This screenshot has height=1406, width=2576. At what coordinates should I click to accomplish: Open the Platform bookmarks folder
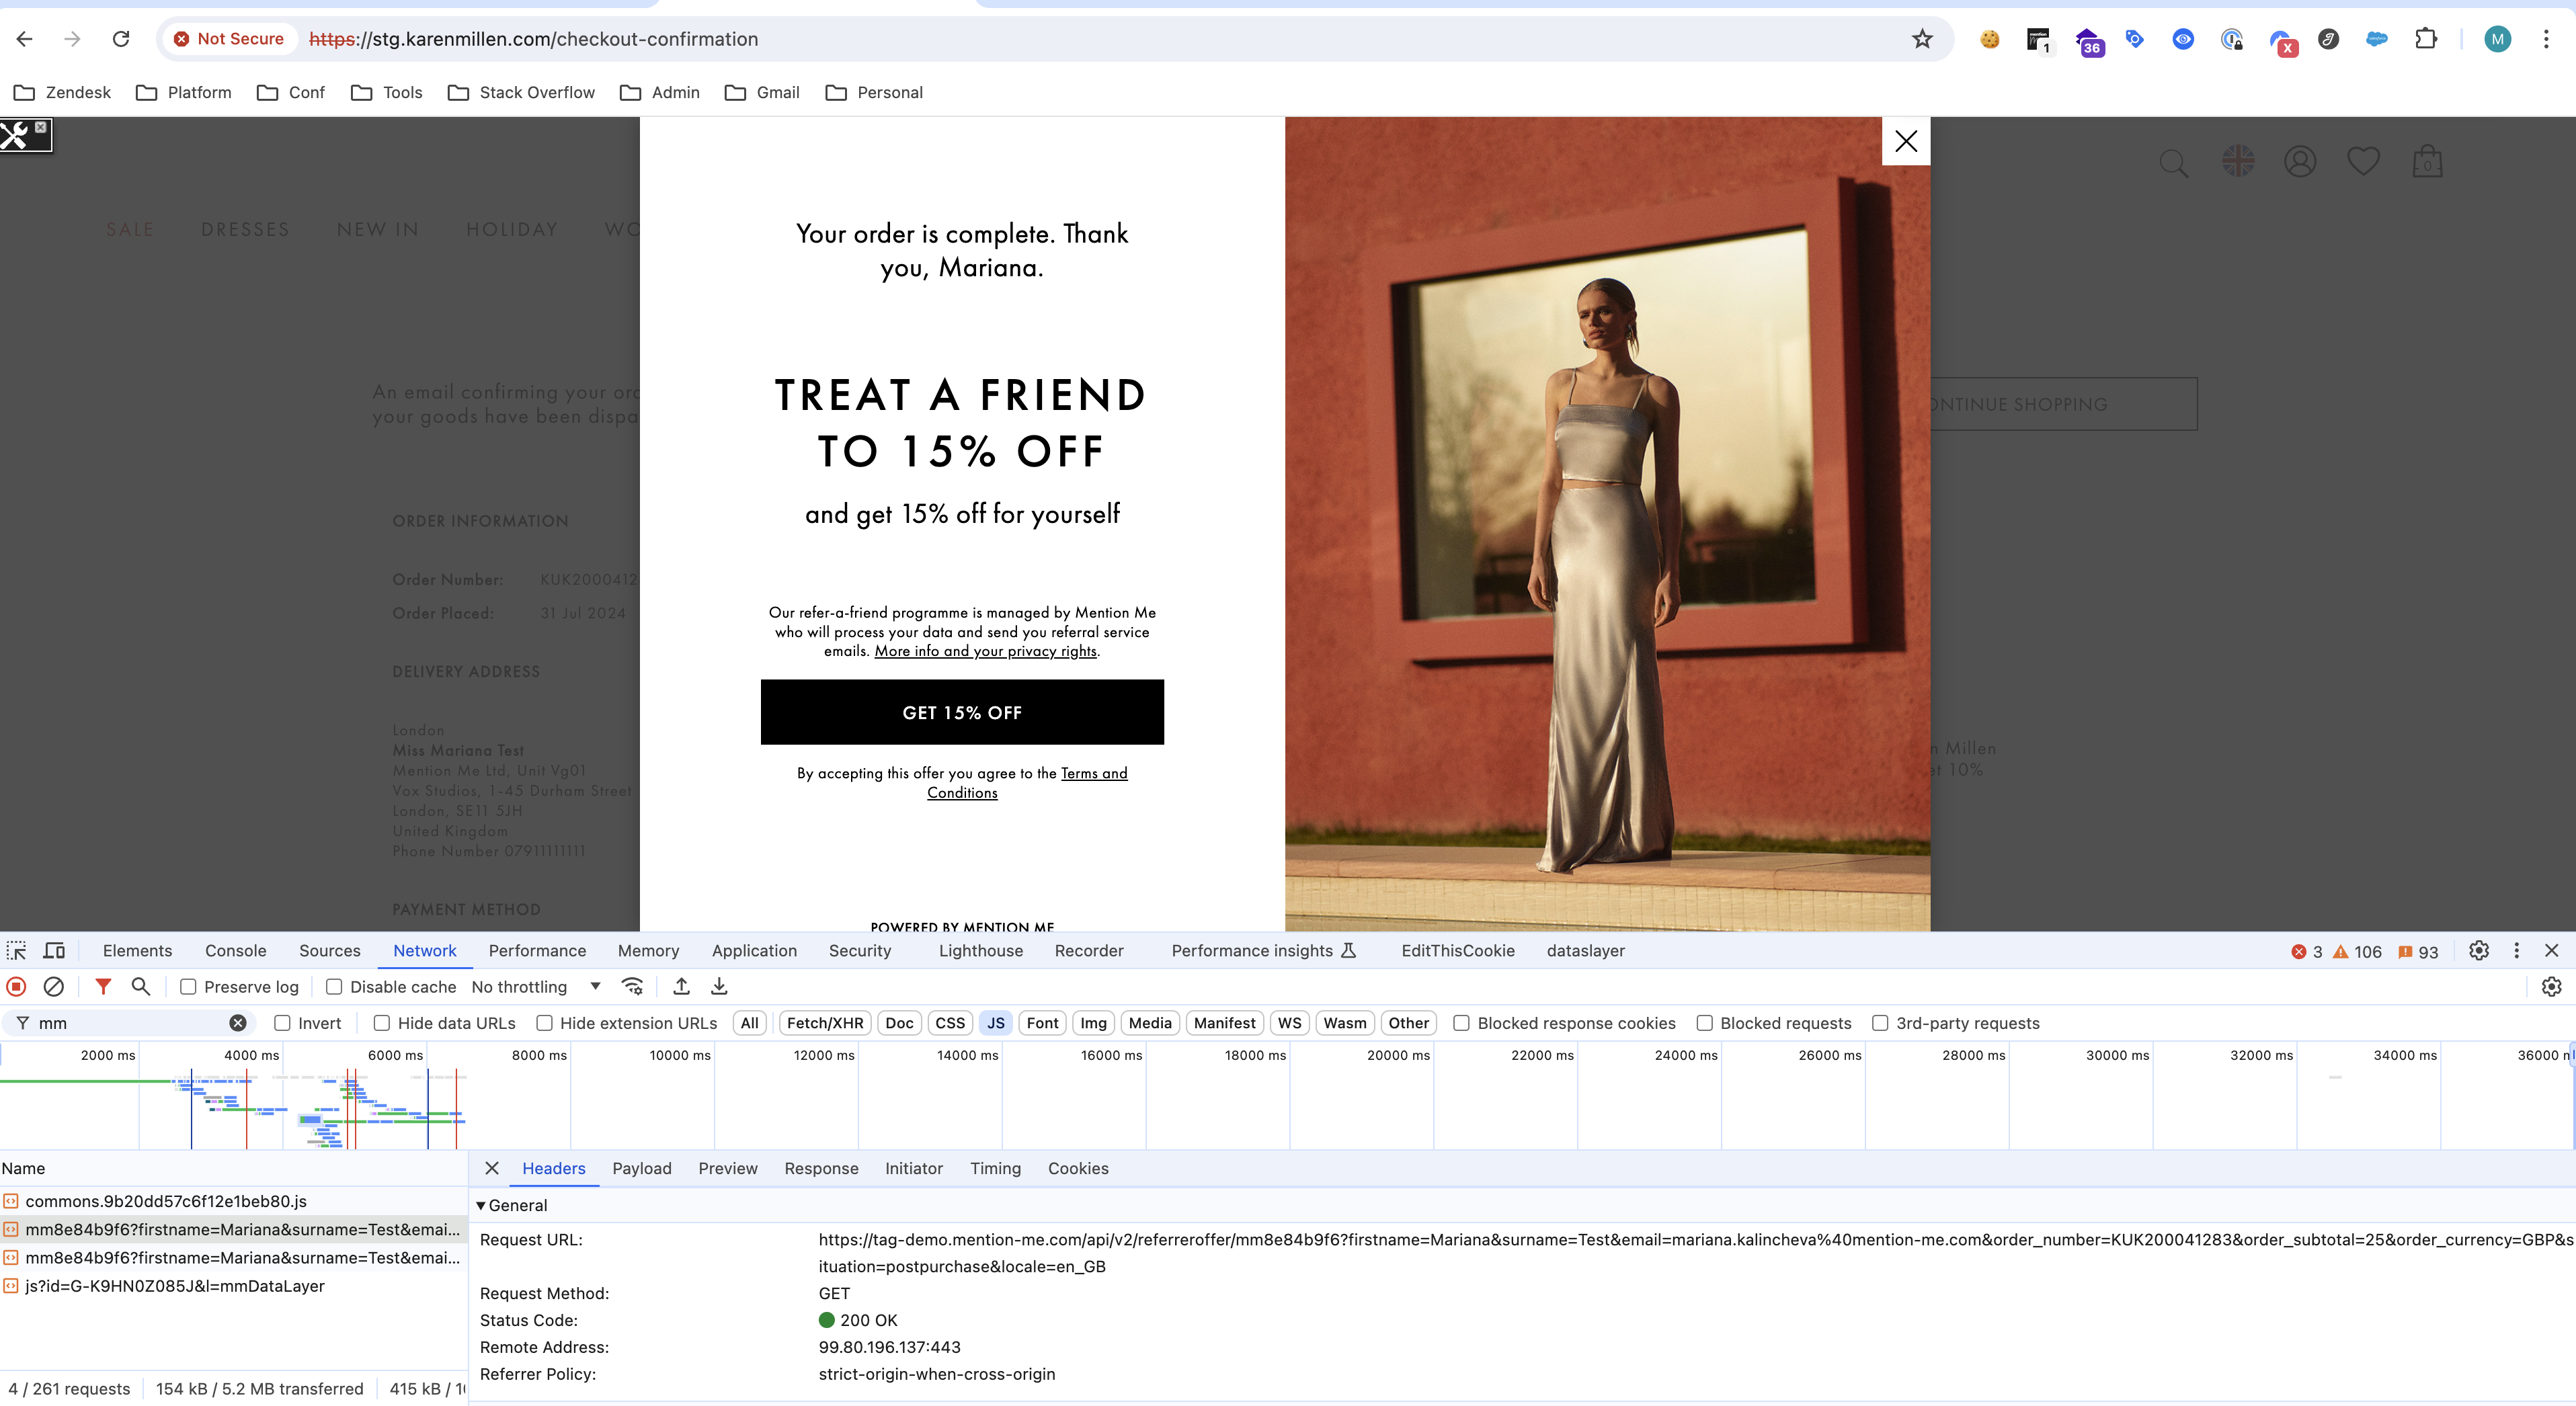184,92
